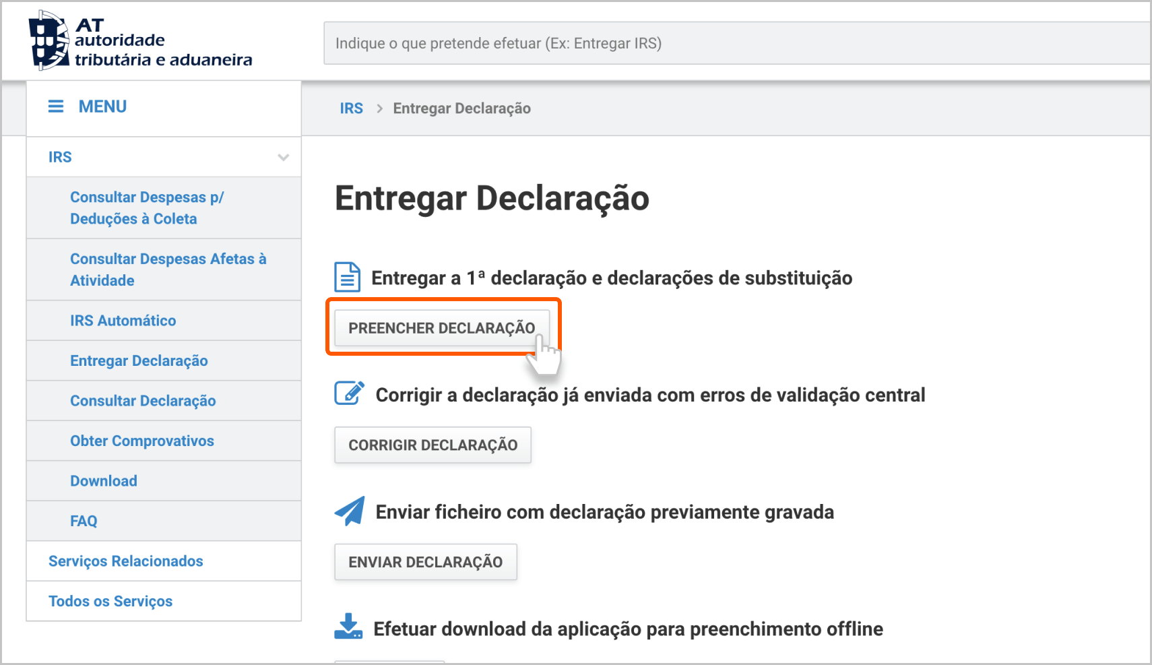
Task: Open Consultar Despesas p/ Deduções à Coleta
Action: (x=147, y=208)
